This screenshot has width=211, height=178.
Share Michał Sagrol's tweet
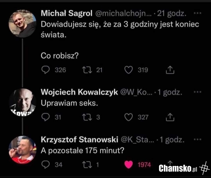[x=170, y=70]
